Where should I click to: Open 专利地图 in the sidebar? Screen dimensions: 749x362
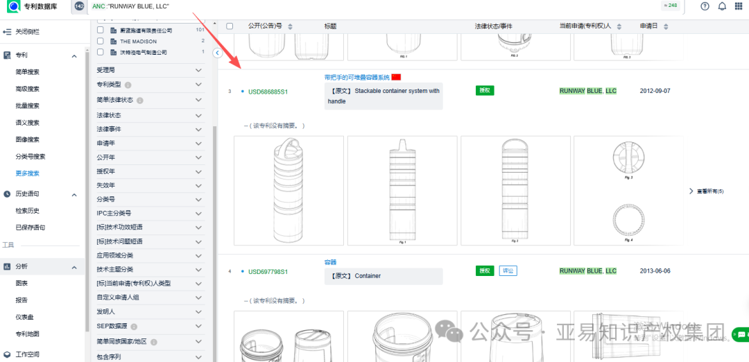click(27, 334)
